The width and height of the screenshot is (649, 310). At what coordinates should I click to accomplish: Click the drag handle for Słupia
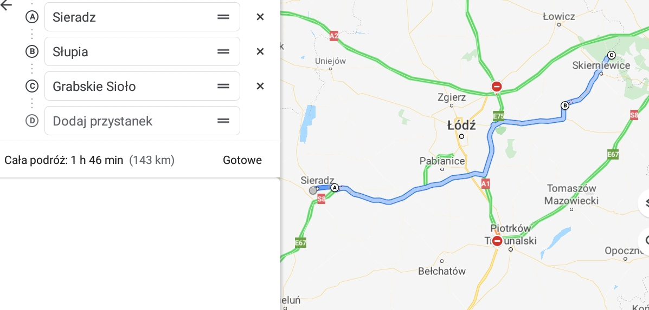pos(223,51)
